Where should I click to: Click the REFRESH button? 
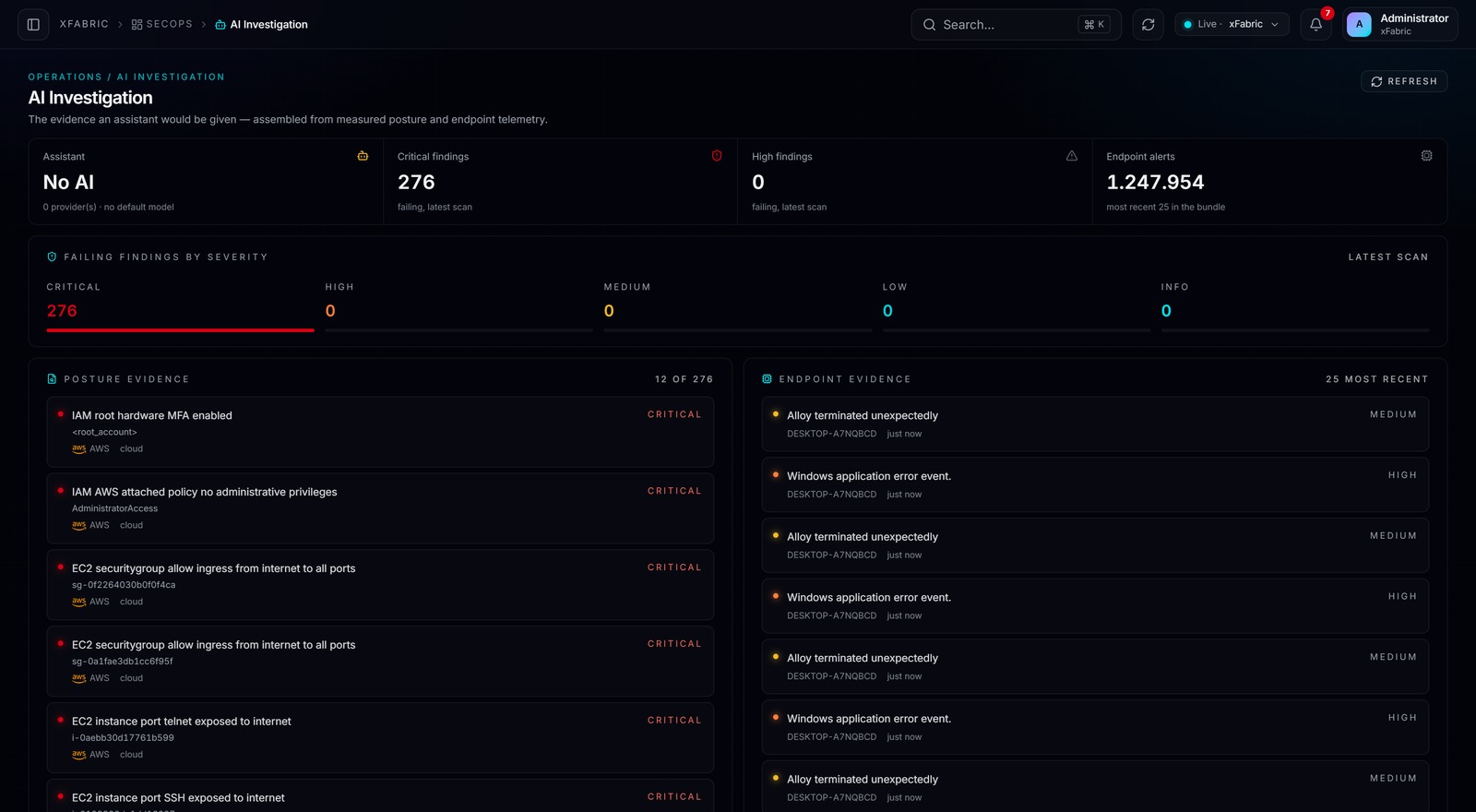pyautogui.click(x=1403, y=81)
